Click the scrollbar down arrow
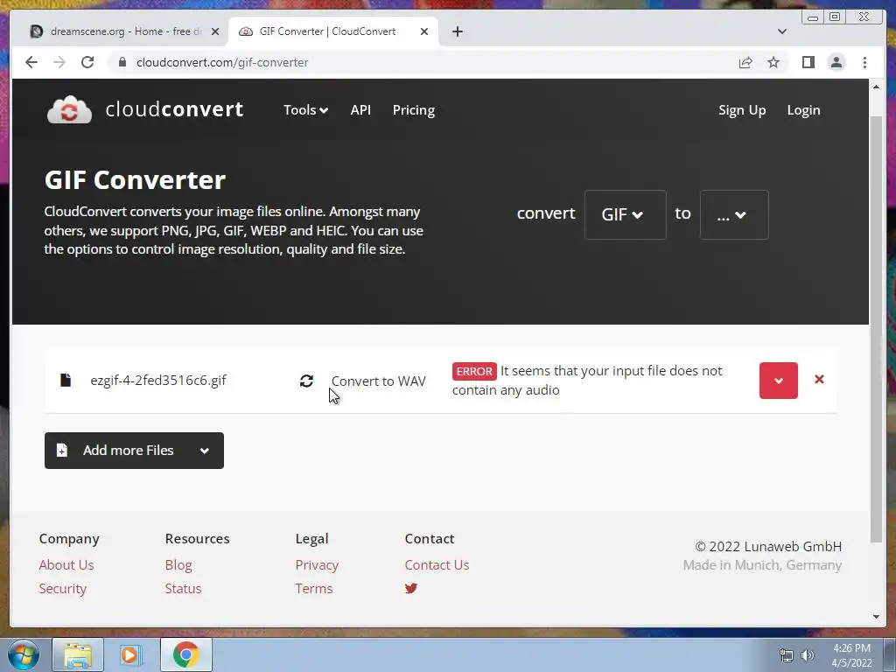The width and height of the screenshot is (896, 672). click(876, 617)
